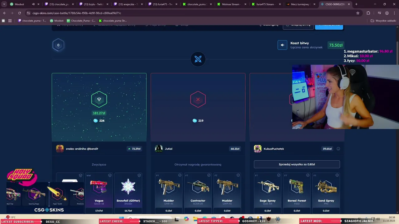Viewport: 399px width, 224px height.
Task: Toggle the checkmark on the Vogue Glock-18 card
Action: (110, 175)
